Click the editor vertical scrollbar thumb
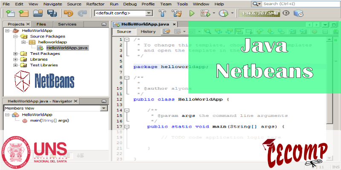The height and width of the screenshot is (170, 341). tap(329, 83)
